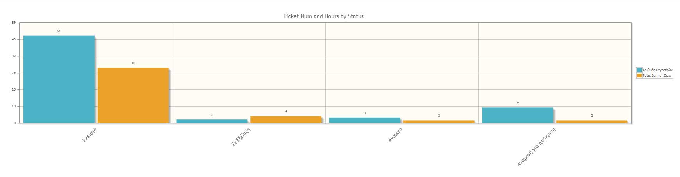Click the blue Κλειστό bar showing 51

click(59, 79)
